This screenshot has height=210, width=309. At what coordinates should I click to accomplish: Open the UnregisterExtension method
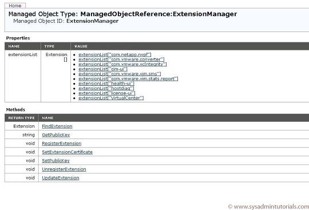click(64, 169)
